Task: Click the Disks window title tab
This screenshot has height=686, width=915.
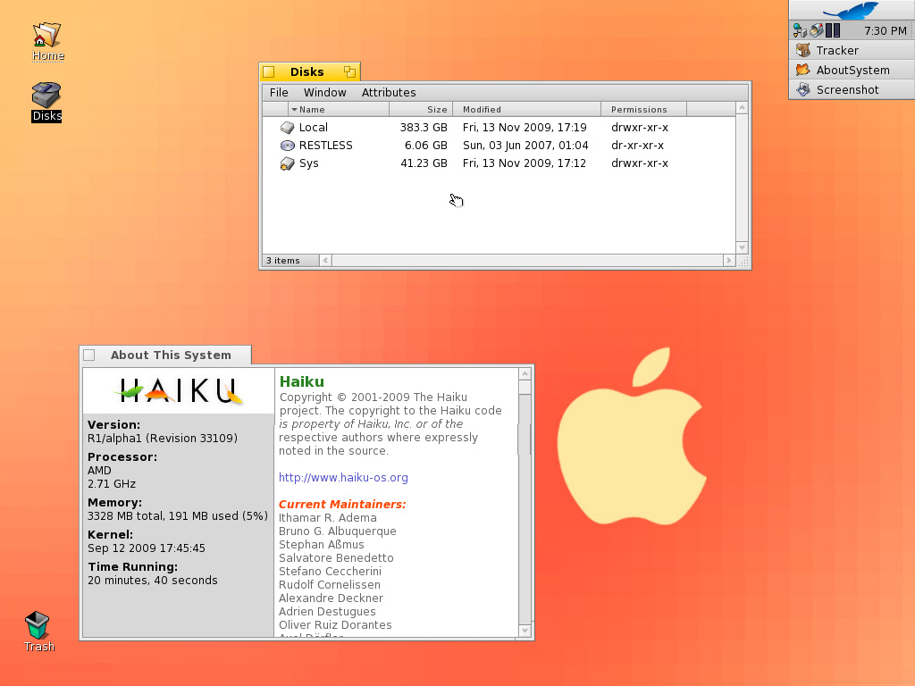Action: point(307,71)
